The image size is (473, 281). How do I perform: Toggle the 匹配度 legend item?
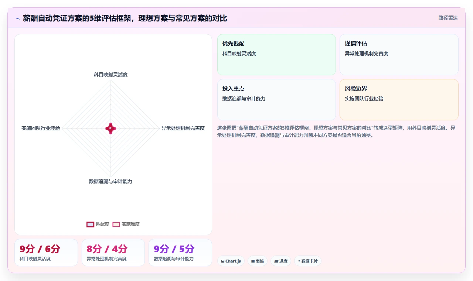coord(98,224)
